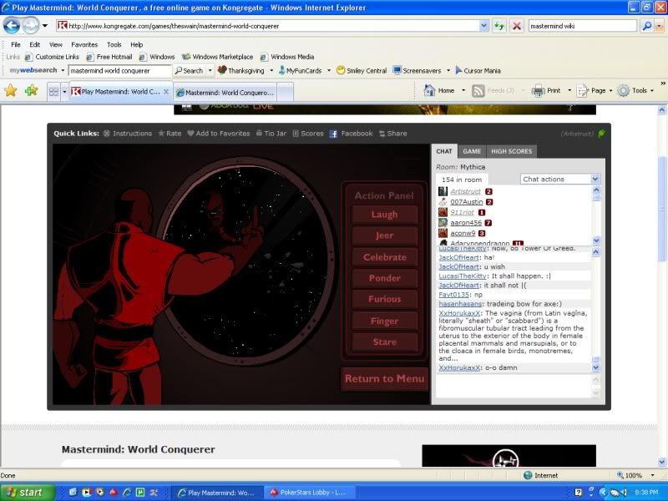Image resolution: width=668 pixels, height=501 pixels.
Task: Click the Laugh action button
Action: [x=384, y=215]
